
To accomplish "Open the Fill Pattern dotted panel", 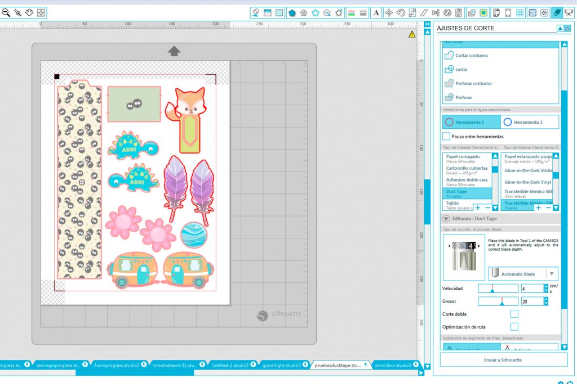I will click(279, 13).
